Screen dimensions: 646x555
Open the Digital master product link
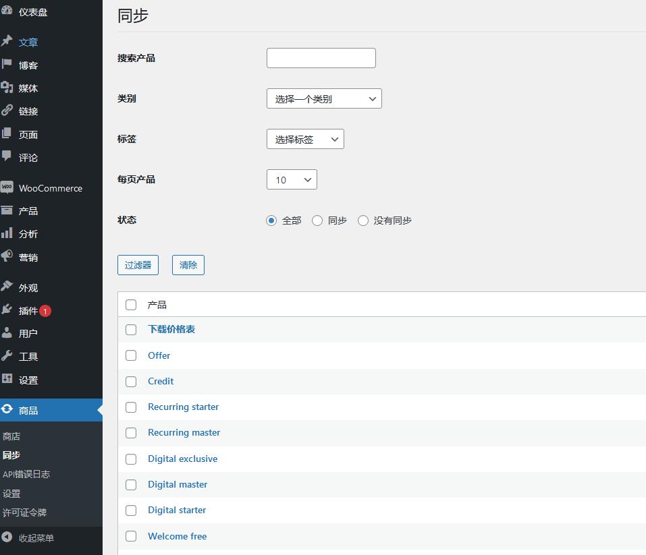point(178,484)
